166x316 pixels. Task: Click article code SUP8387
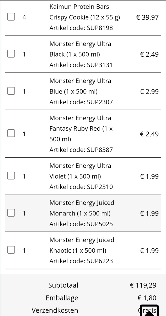coord(81,150)
